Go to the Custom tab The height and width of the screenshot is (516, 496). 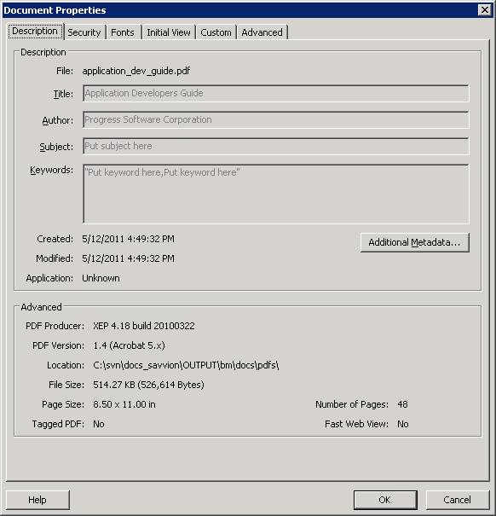pyautogui.click(x=216, y=32)
